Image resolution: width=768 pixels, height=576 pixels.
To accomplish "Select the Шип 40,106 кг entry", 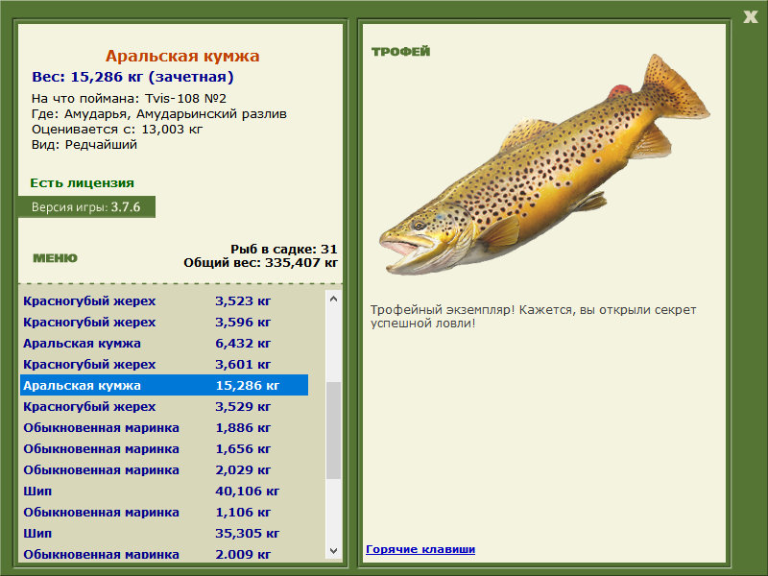I will (164, 491).
